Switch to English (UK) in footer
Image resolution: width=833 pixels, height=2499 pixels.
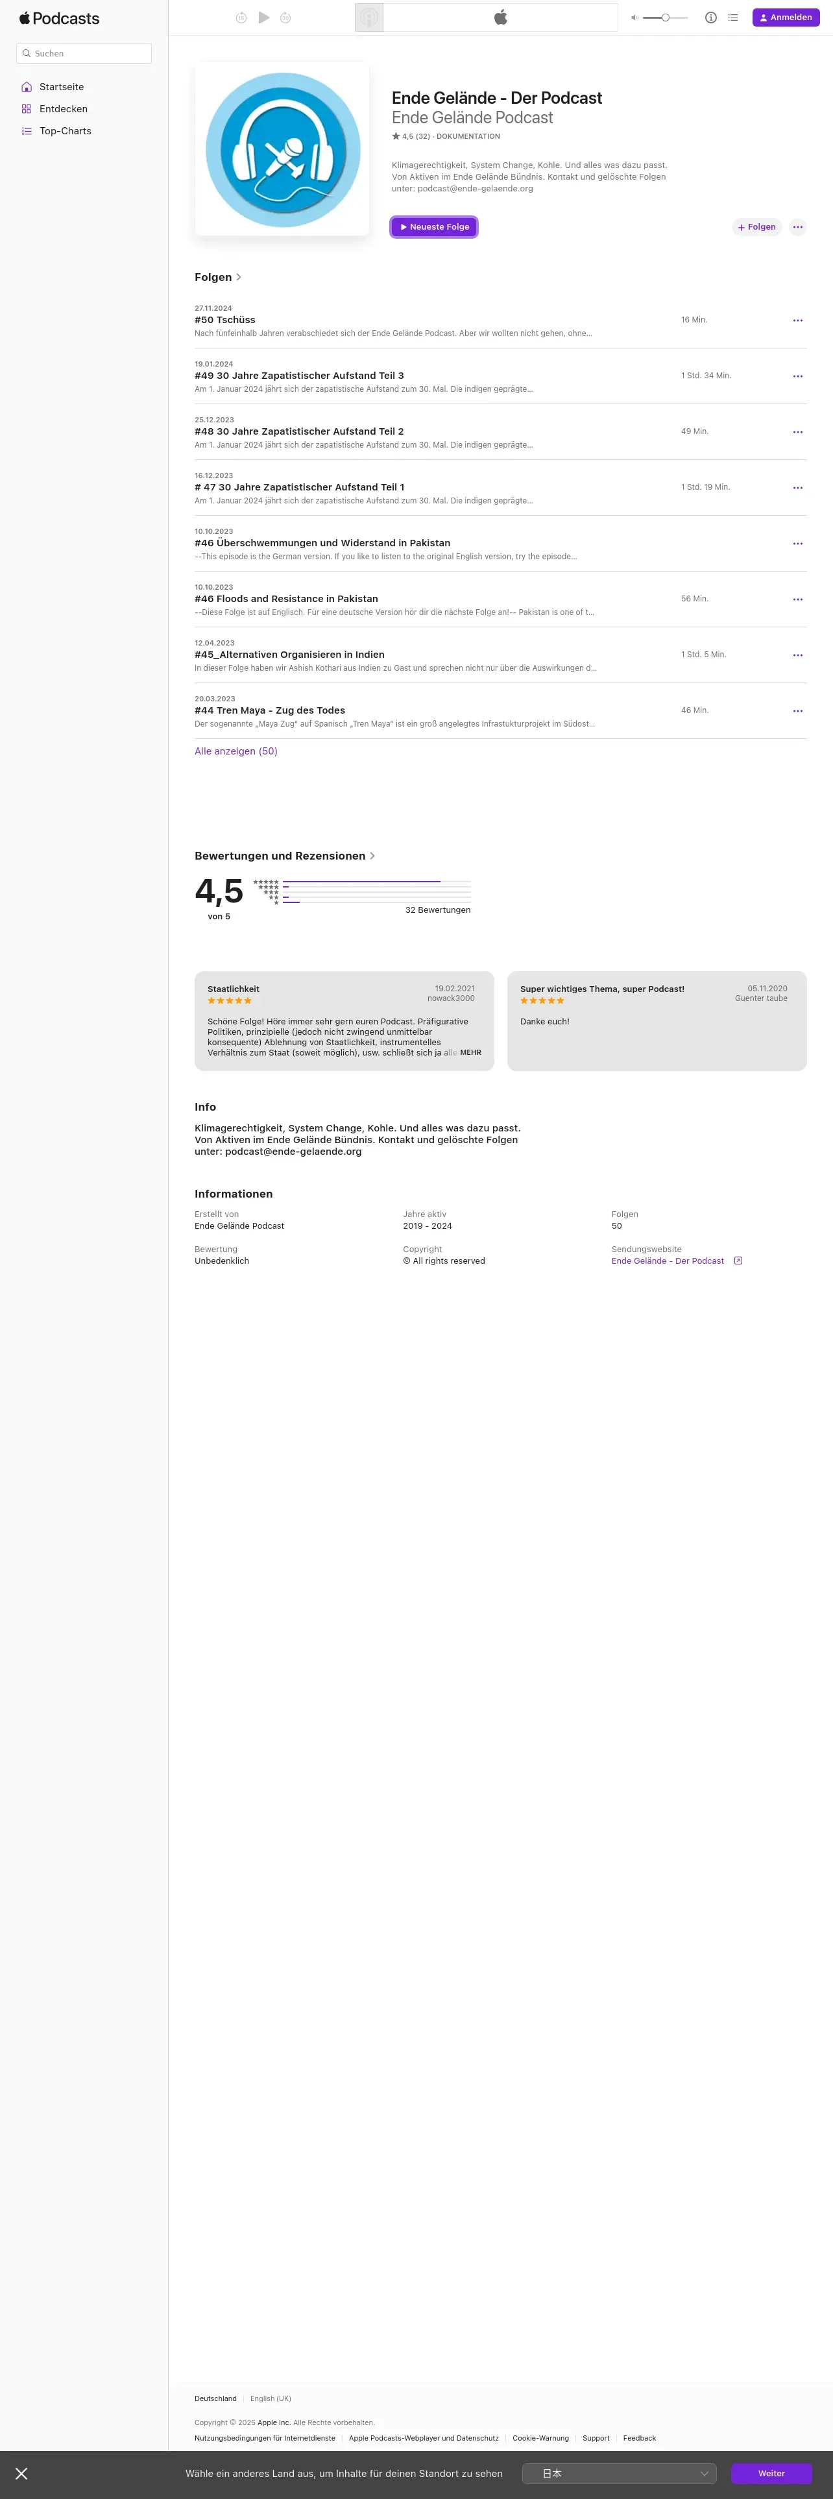click(271, 2398)
